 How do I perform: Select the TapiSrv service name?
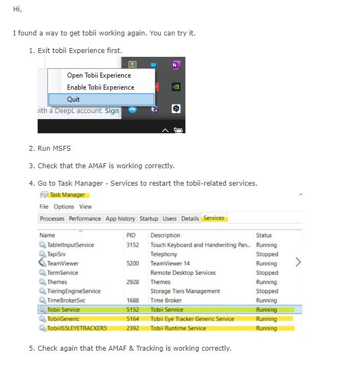56,254
